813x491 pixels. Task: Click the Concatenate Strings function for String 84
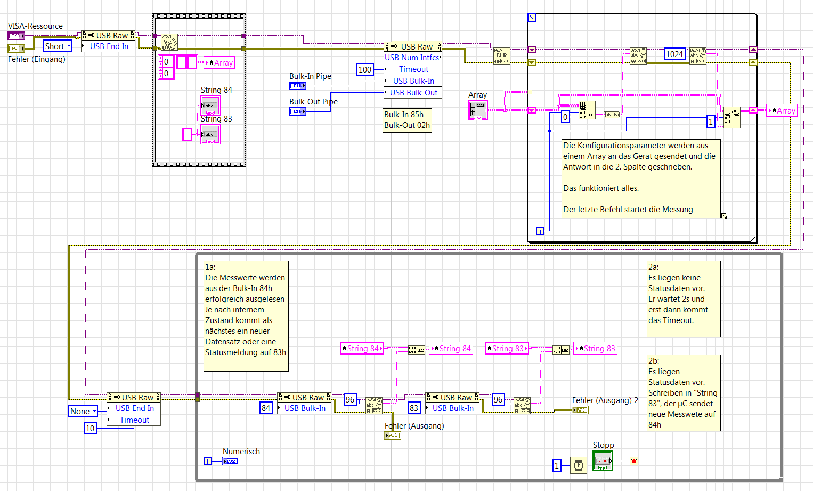tap(417, 350)
